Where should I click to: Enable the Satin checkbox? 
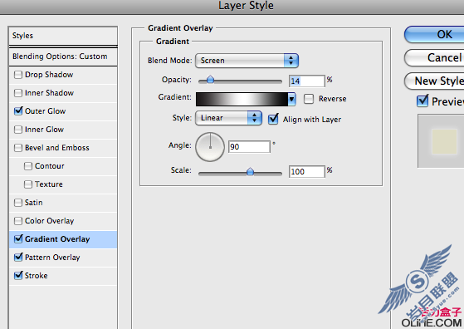(x=18, y=203)
